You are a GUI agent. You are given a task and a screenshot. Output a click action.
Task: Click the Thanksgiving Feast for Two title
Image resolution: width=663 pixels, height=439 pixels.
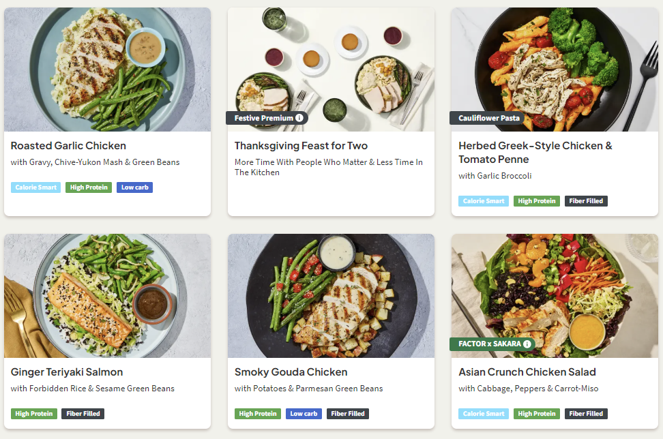click(301, 146)
